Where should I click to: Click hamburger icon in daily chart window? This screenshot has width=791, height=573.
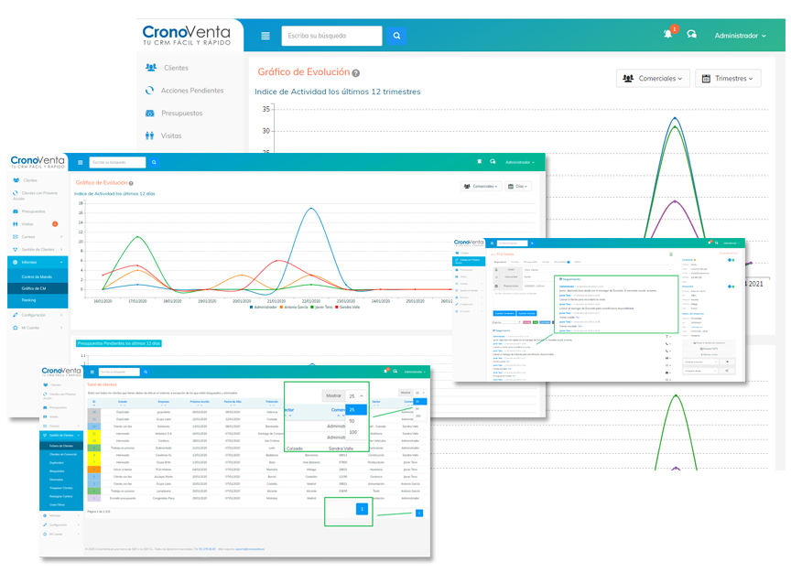[81, 162]
